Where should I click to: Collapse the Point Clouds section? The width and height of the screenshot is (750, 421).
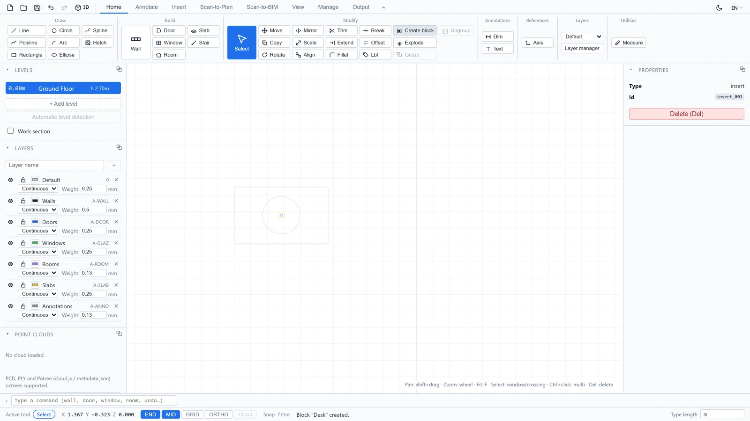[7, 334]
